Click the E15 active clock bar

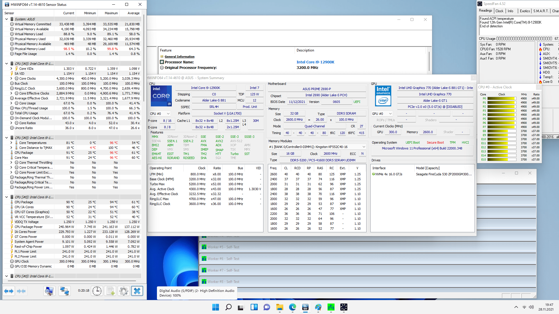coord(502,160)
